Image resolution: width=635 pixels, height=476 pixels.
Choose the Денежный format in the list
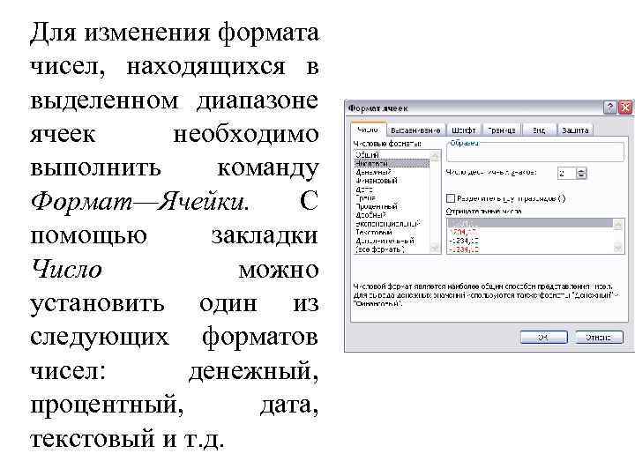pos(392,172)
